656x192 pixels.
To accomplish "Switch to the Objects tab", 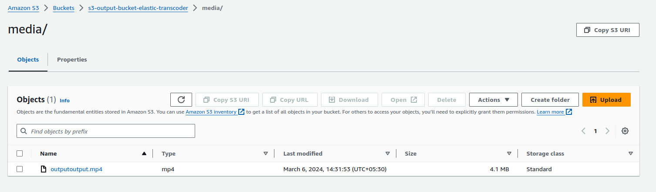I will coord(28,59).
